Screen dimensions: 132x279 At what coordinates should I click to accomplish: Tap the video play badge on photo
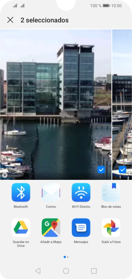click(5, 175)
